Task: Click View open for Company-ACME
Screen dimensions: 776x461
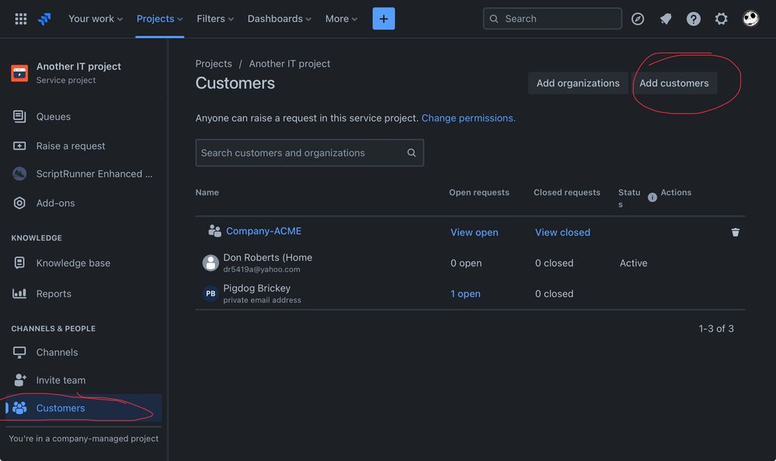Action: click(474, 232)
